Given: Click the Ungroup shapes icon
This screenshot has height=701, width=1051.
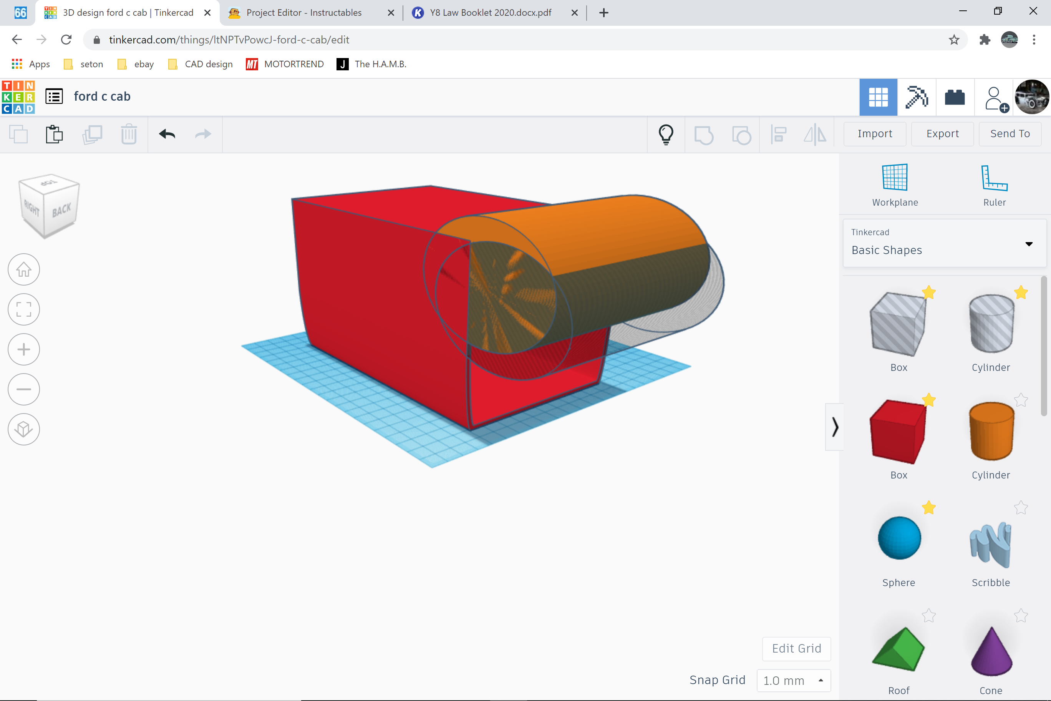Looking at the screenshot, I should (x=741, y=135).
